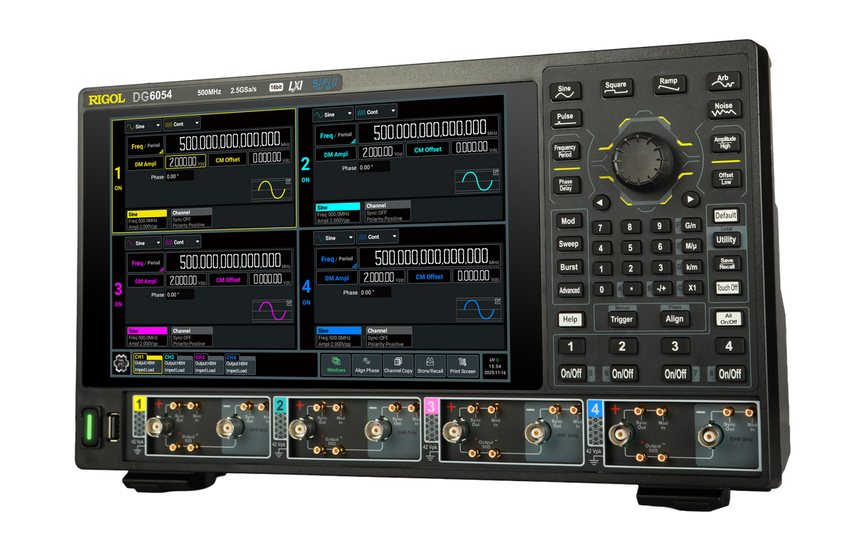Screen dimensions: 862x545
Task: Open channel 4 Sine waveform dropdown
Action: click(x=334, y=238)
